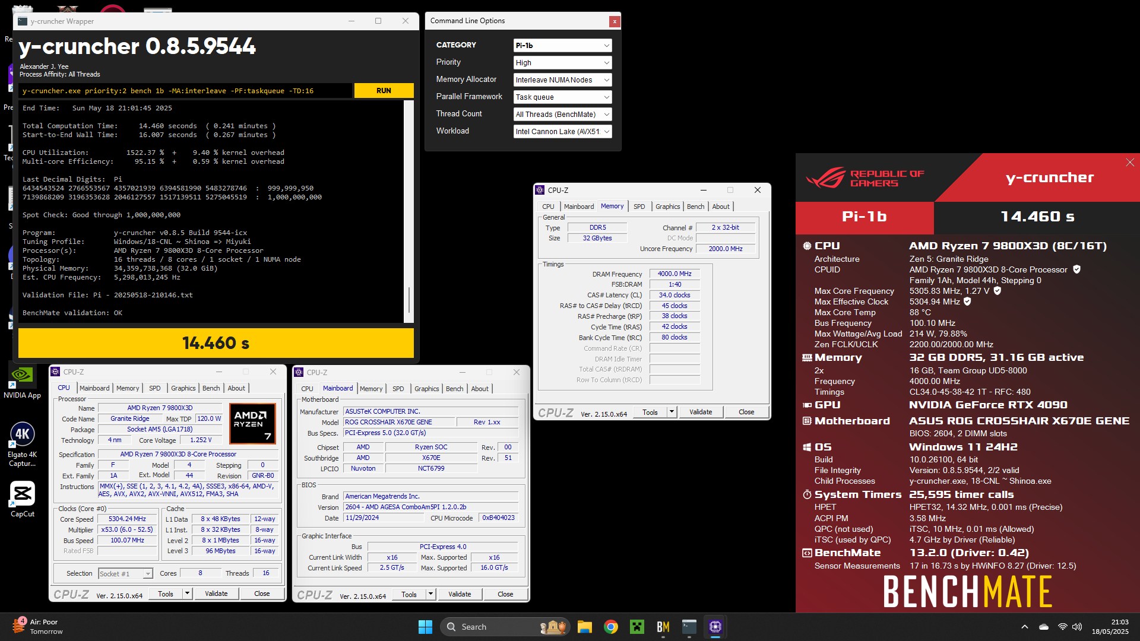Image resolution: width=1140 pixels, height=641 pixels.
Task: Open terminal window icon on taskbar
Action: point(689,627)
